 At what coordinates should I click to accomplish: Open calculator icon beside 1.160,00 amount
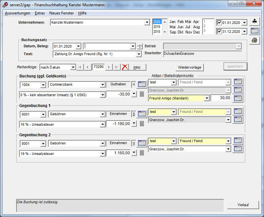[x=142, y=153]
